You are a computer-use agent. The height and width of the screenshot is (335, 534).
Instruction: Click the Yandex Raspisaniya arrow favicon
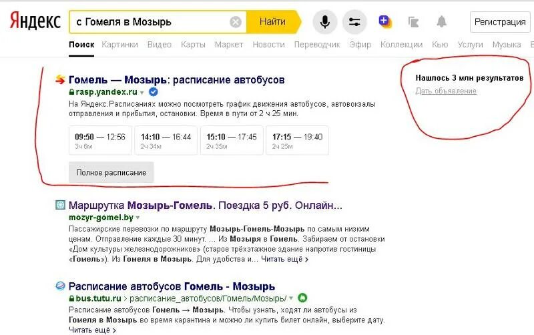tap(60, 79)
